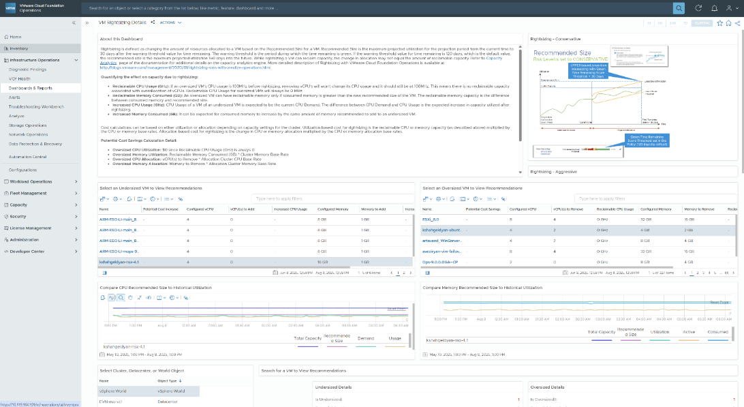The height and width of the screenshot is (407, 744).
Task: Open the ESXi_8.0 oversized VM link
Action: [432, 220]
